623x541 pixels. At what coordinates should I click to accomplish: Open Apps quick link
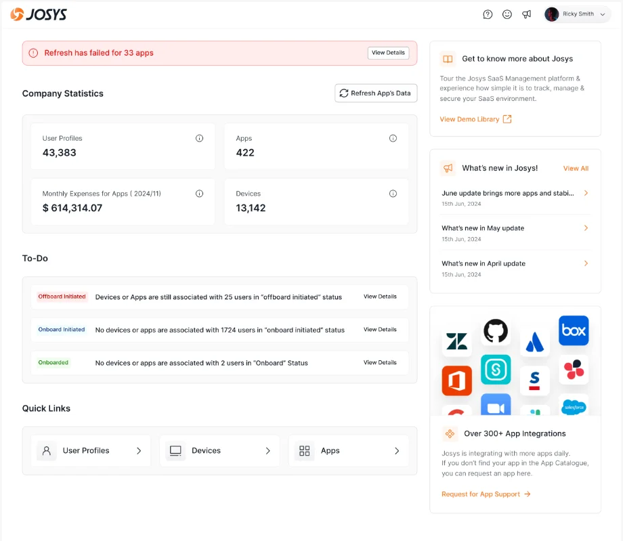click(x=349, y=451)
